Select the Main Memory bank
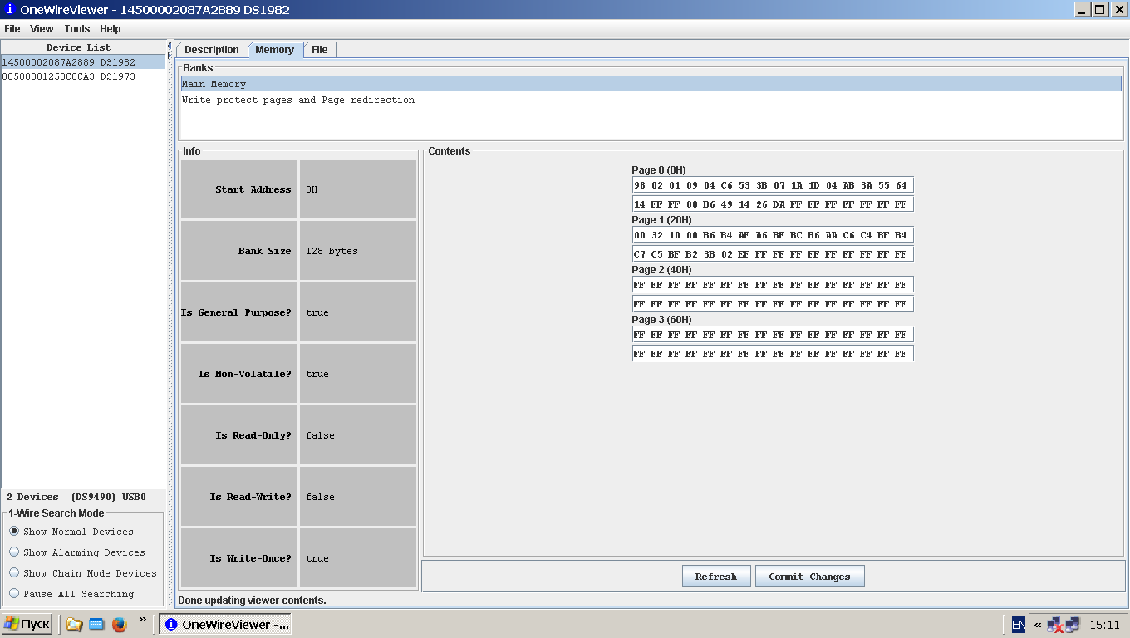The width and height of the screenshot is (1130, 638). pyautogui.click(x=651, y=84)
